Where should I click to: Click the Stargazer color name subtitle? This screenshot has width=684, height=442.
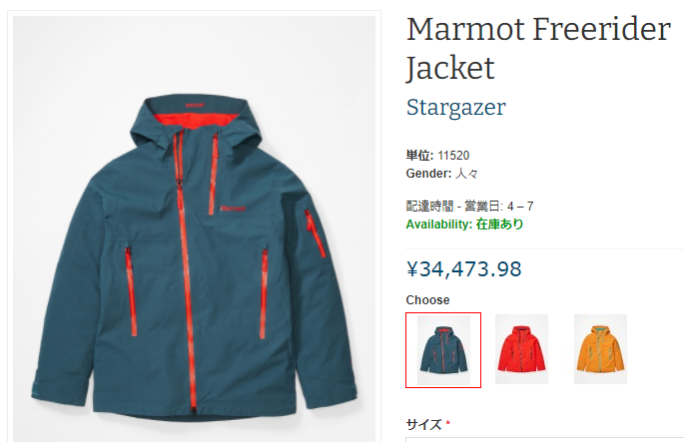[456, 107]
